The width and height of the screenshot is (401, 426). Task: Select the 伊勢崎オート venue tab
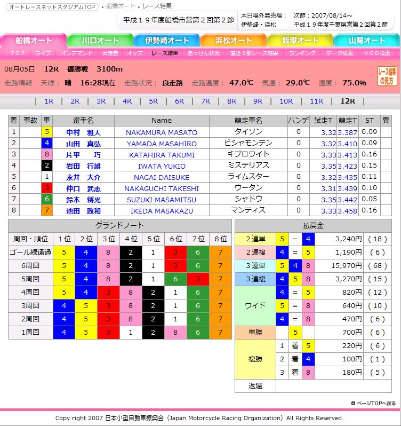pos(167,41)
